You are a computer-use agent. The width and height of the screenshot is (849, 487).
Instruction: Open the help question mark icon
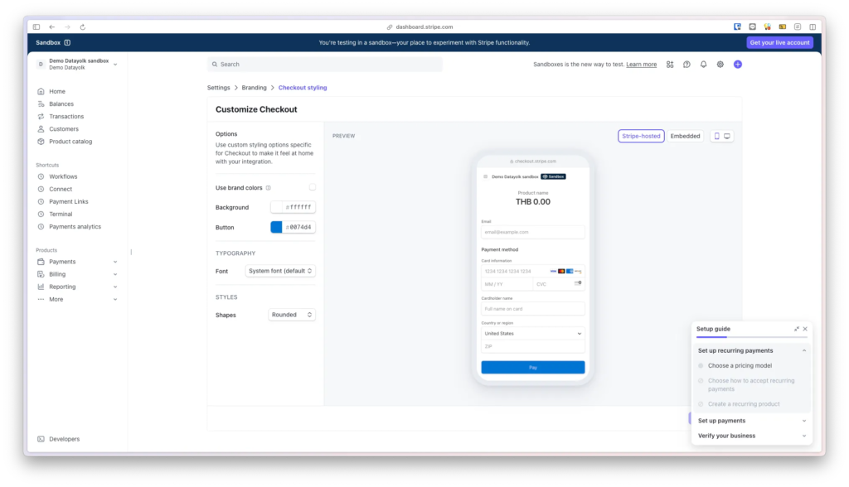tap(686, 65)
